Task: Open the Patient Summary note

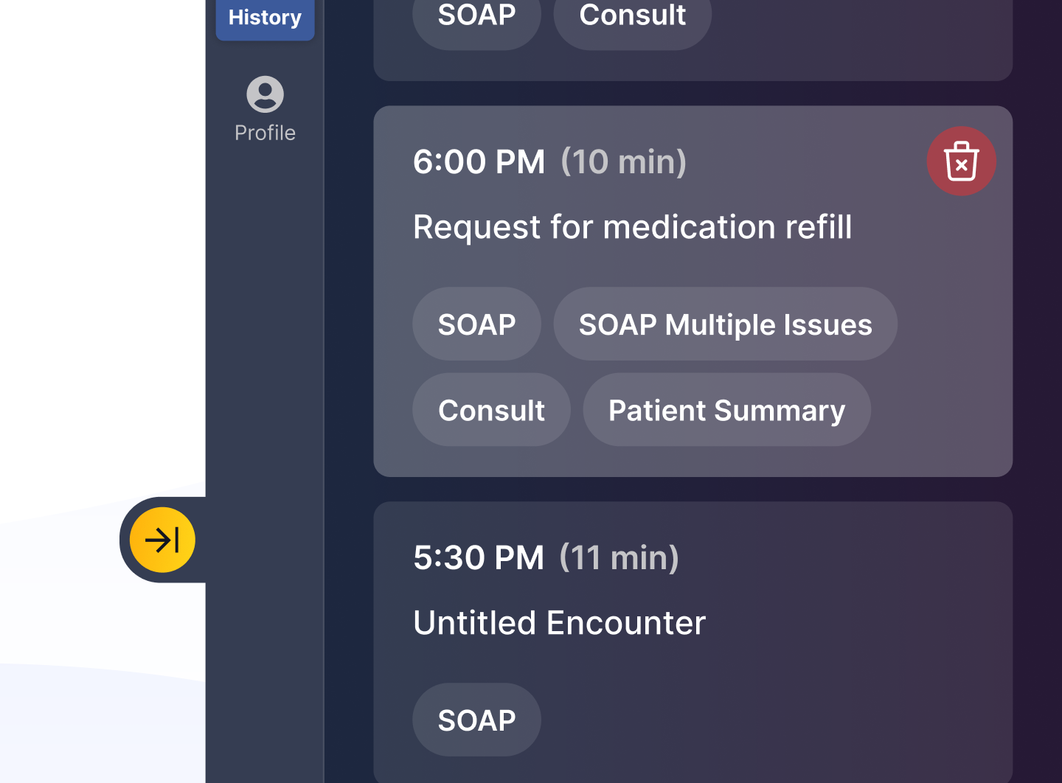Action: (x=726, y=410)
